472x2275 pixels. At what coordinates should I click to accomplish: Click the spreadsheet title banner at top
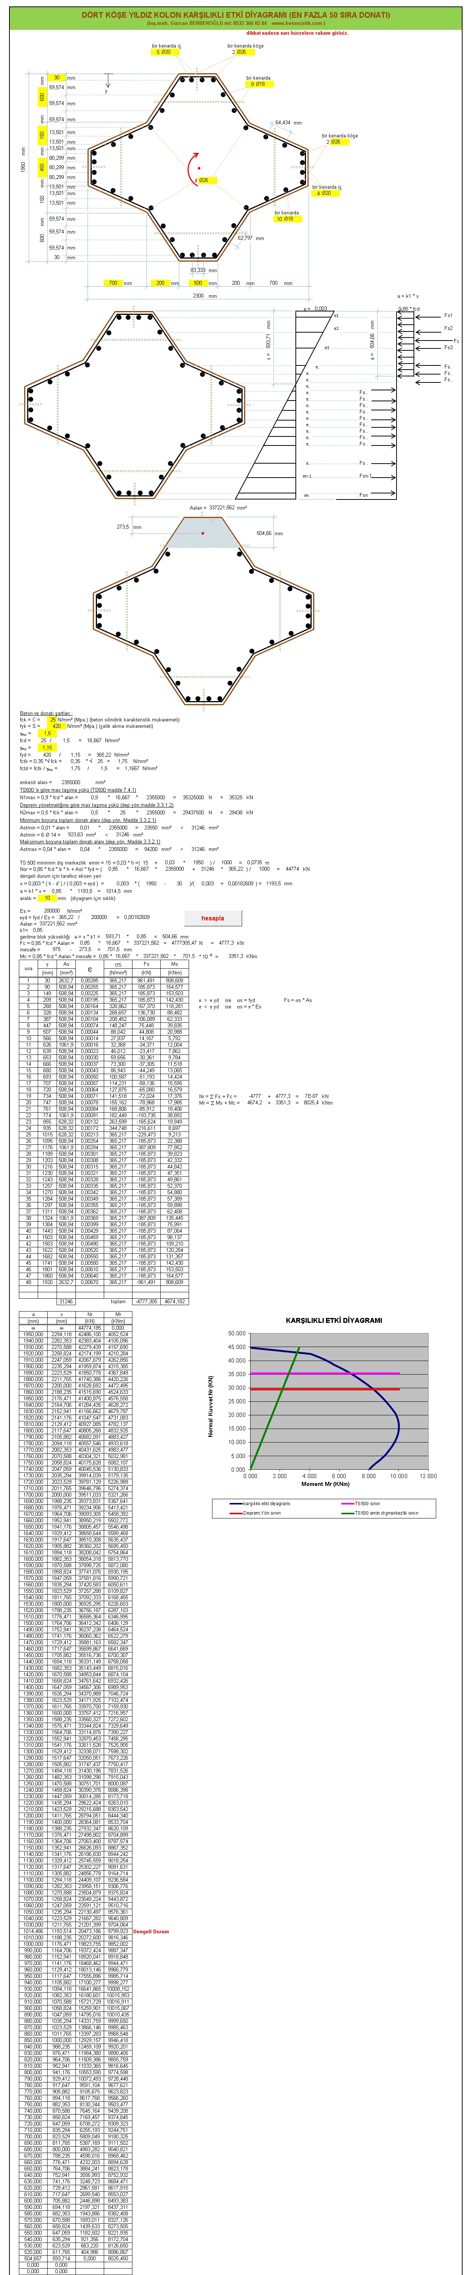(x=235, y=15)
